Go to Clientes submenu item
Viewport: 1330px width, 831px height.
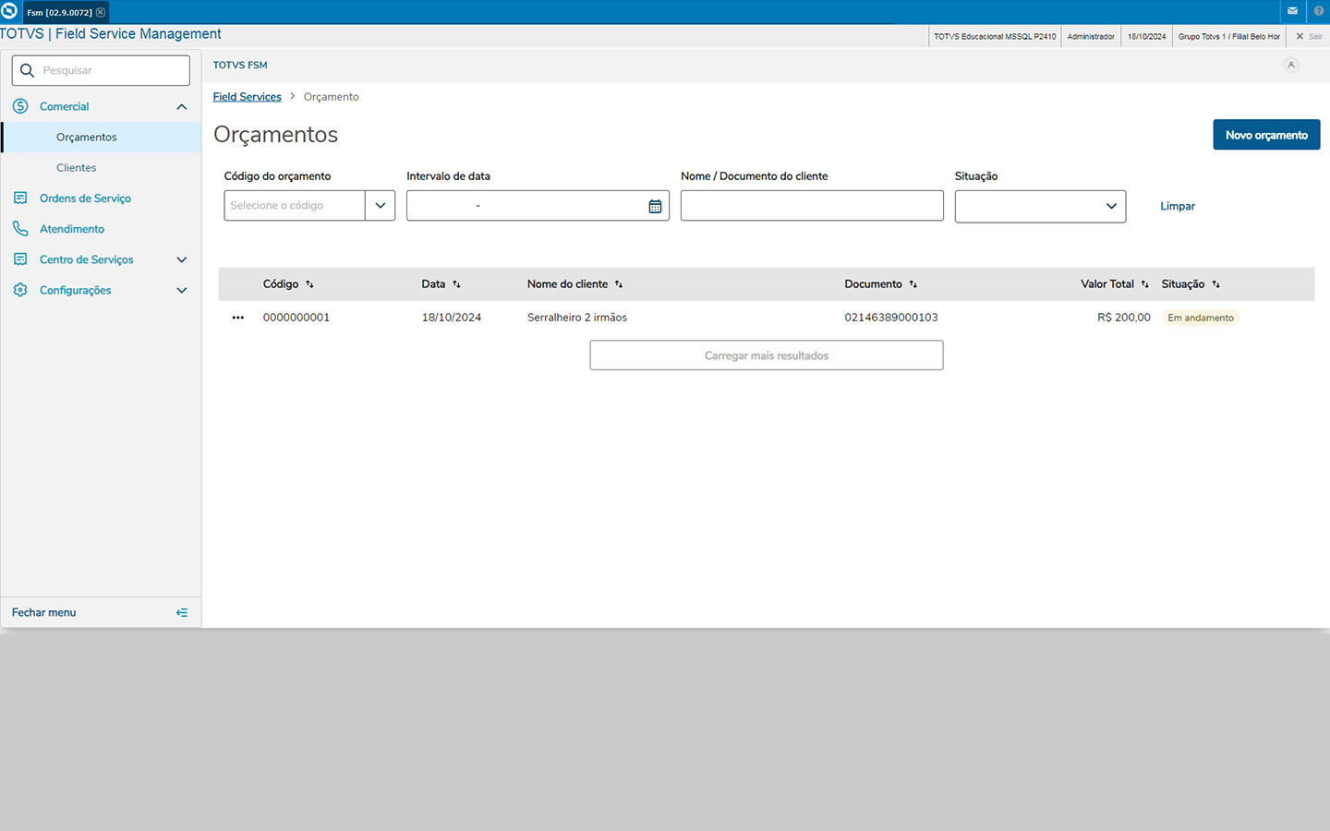(x=77, y=168)
